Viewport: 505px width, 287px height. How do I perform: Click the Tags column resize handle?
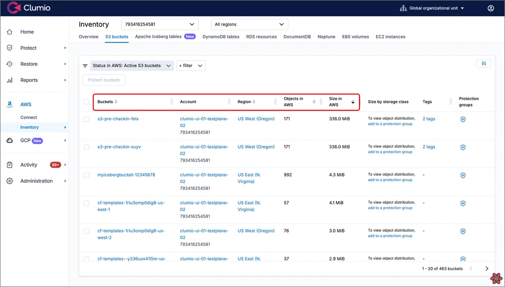click(451, 102)
